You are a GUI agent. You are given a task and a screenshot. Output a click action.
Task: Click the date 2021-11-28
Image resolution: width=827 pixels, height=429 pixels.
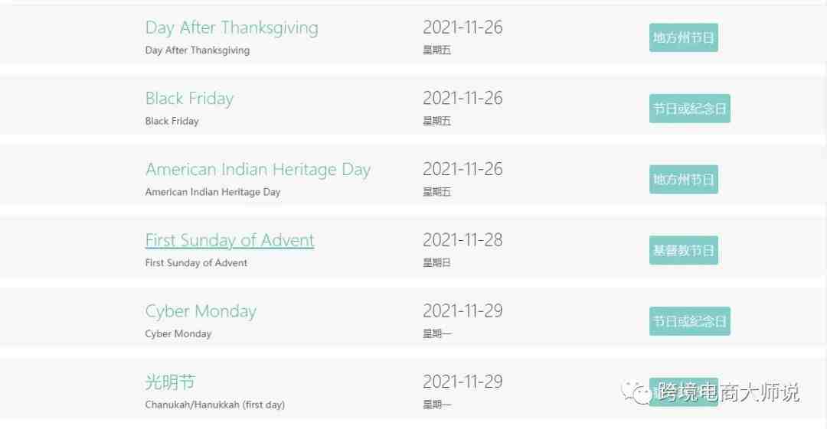[x=463, y=240]
